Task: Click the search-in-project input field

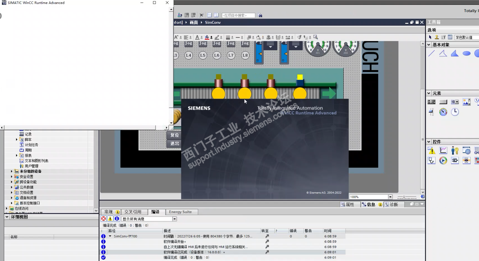Action: pyautogui.click(x=238, y=15)
